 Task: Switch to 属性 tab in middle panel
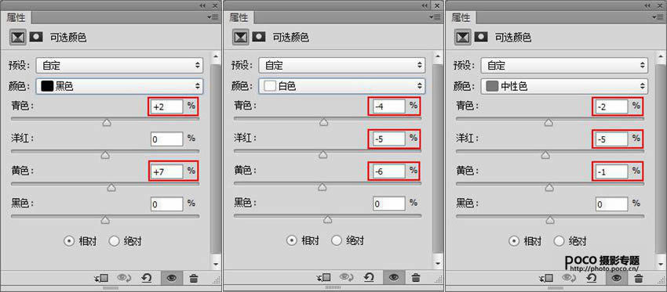pyautogui.click(x=239, y=17)
